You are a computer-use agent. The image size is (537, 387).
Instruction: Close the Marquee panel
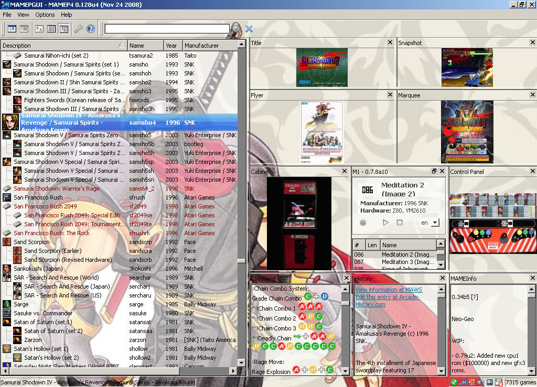[533, 95]
